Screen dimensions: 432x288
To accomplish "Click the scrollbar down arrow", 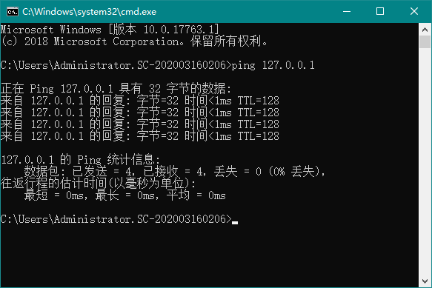I will click(425, 281).
